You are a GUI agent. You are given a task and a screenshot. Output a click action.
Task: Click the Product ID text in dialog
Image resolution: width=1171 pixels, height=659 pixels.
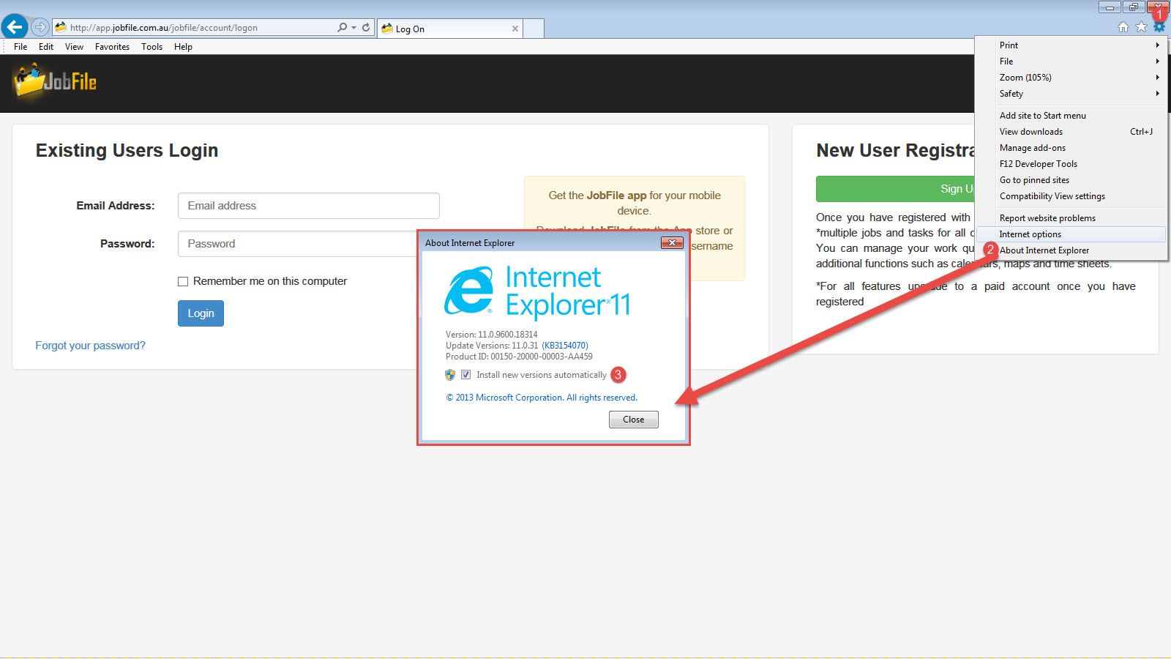[519, 357]
